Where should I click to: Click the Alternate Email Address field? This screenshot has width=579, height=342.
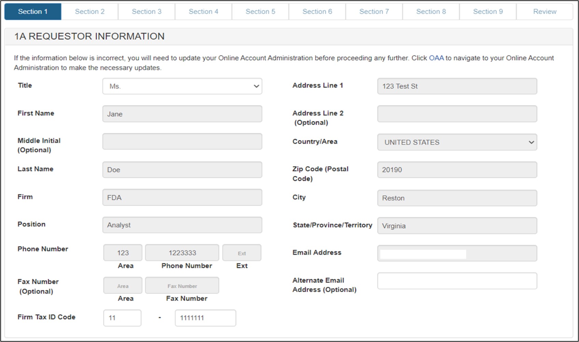[x=457, y=281]
